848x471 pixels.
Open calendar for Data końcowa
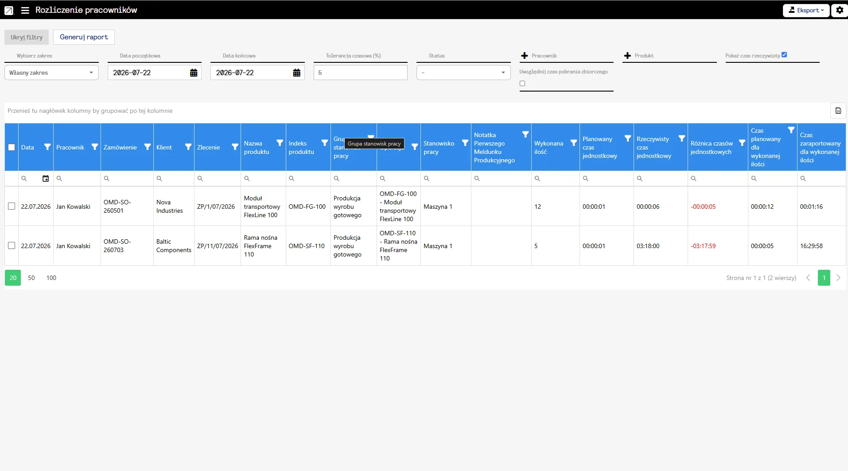[297, 73]
